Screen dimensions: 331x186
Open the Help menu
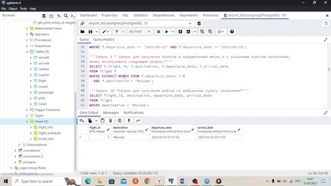(x=33, y=9)
